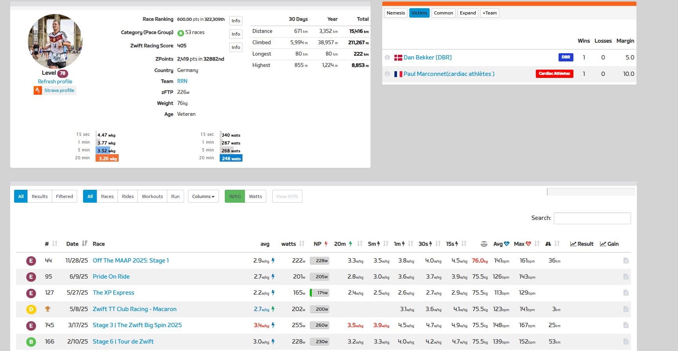Image resolution: width=678 pixels, height=351 pixels.
Task: Click the info icon beside Dan Bekker
Action: [x=387, y=58]
